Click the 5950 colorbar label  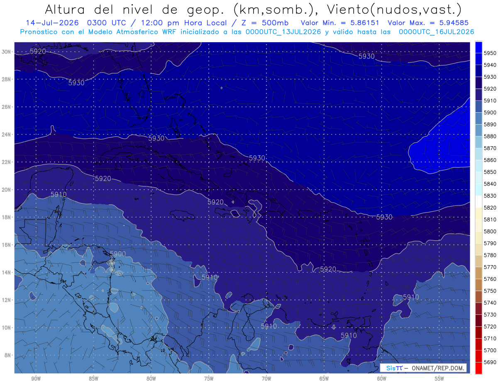click(491, 53)
